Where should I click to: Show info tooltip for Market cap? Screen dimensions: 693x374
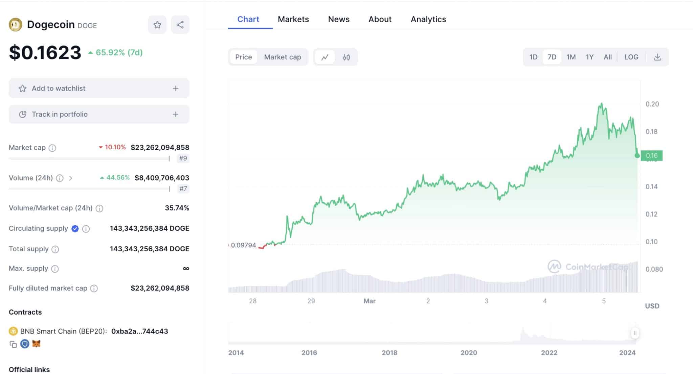52,148
